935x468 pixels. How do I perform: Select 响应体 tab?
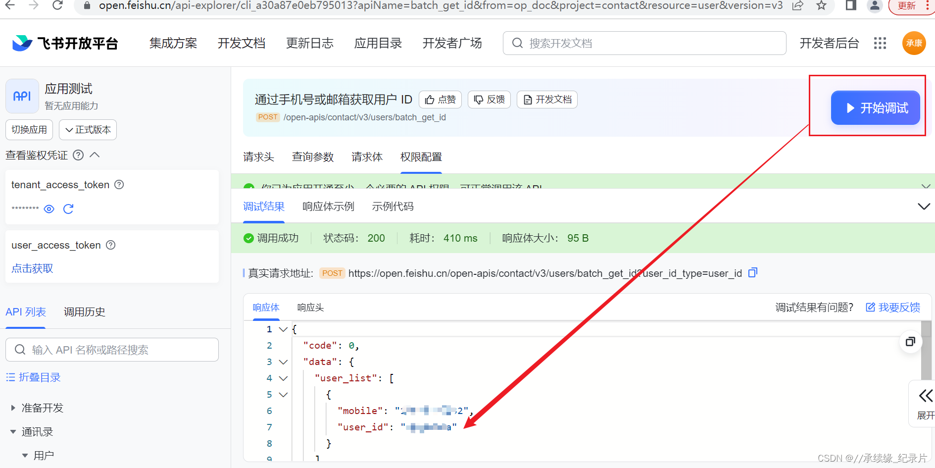[266, 308]
